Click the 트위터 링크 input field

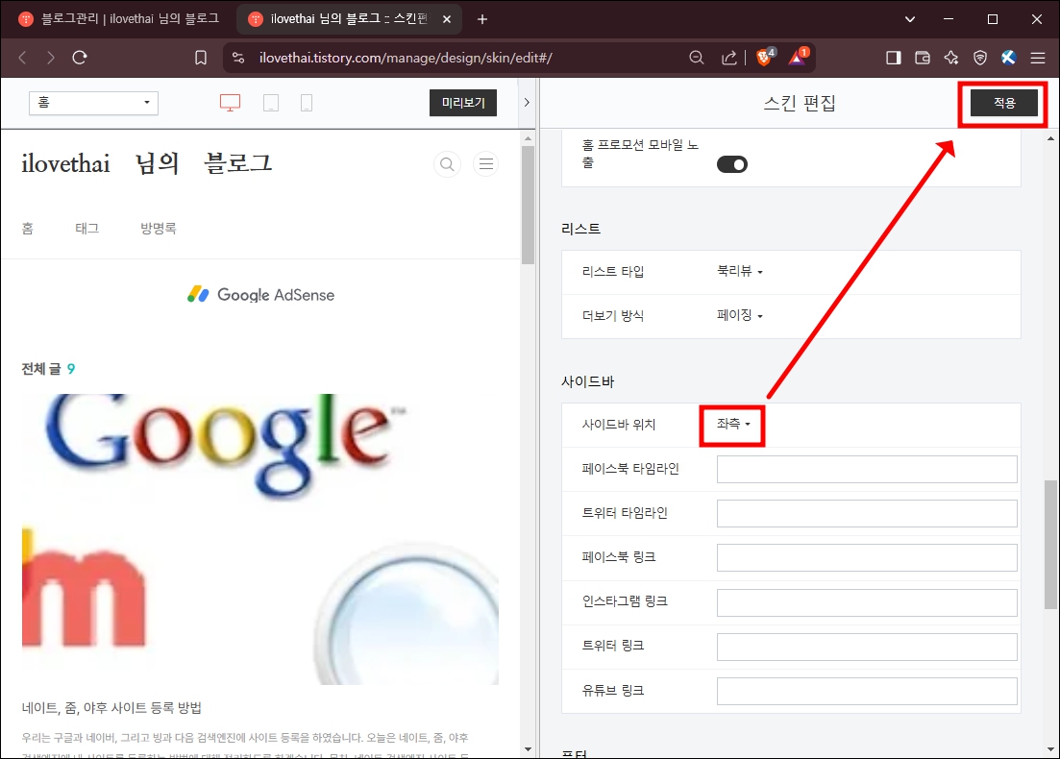(x=867, y=647)
